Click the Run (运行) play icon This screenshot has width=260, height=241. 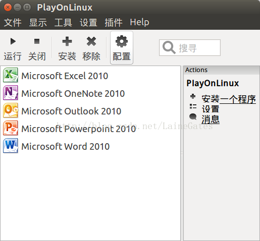[x=13, y=41]
